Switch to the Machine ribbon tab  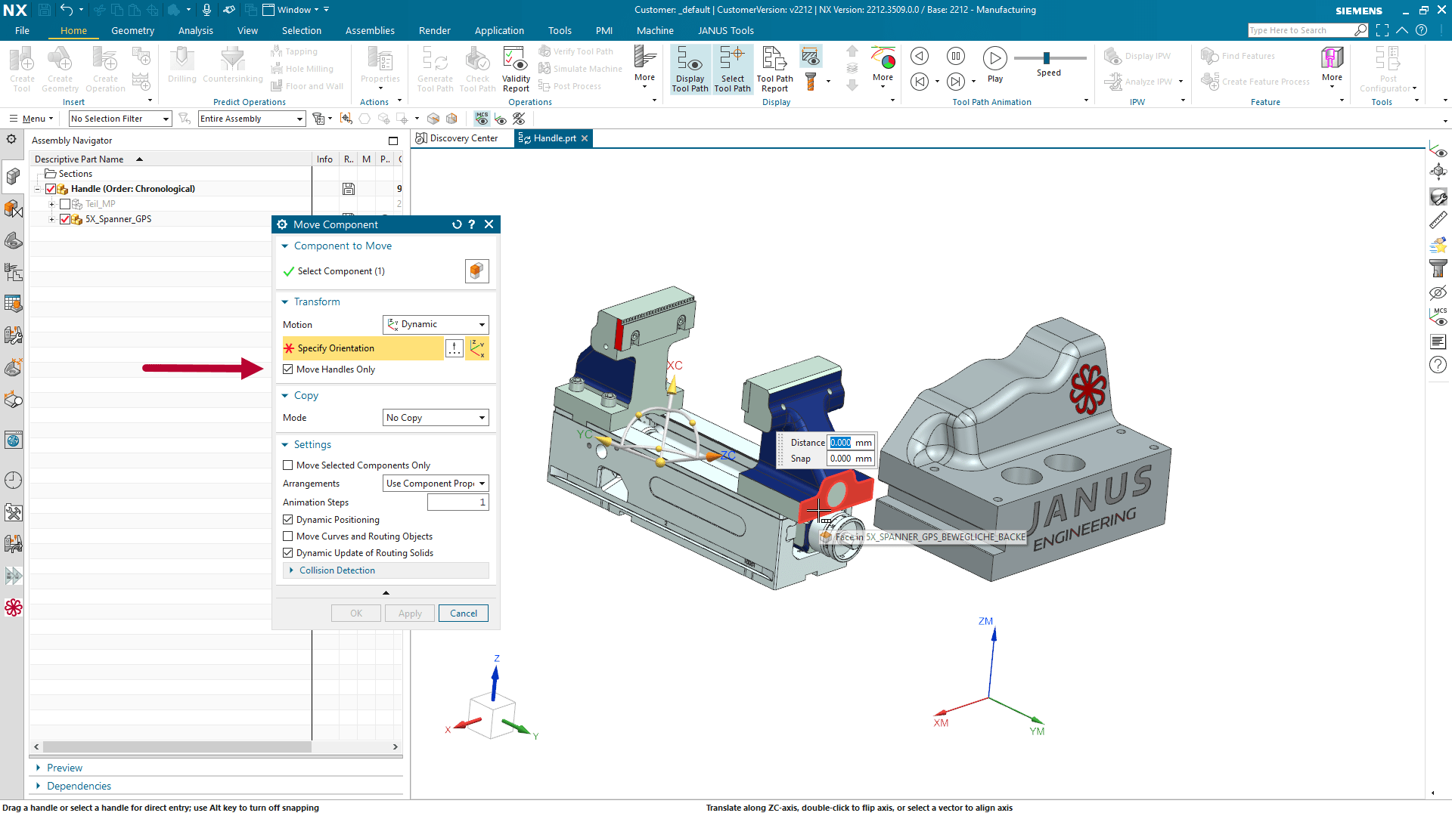click(x=654, y=30)
